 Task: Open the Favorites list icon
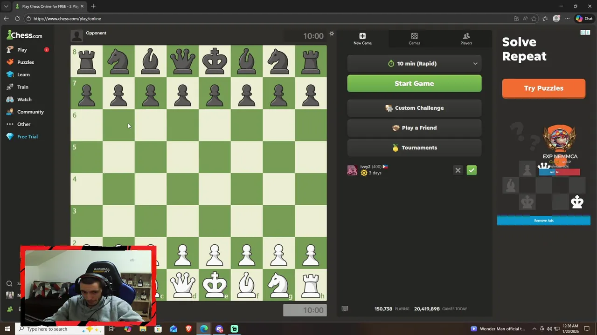tap(545, 19)
